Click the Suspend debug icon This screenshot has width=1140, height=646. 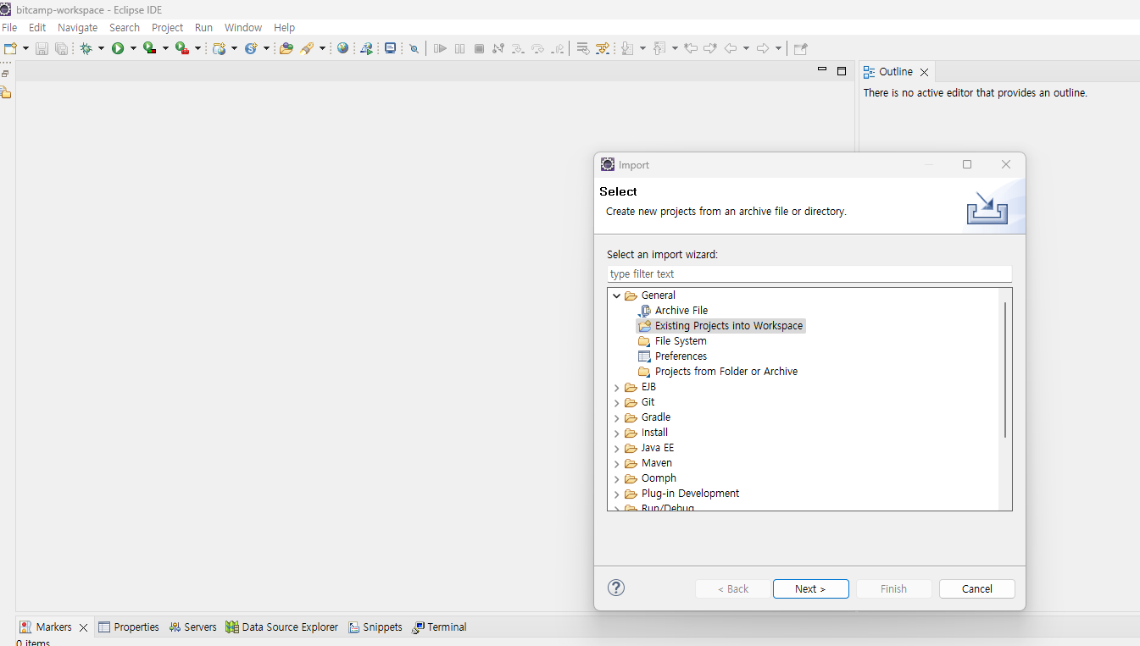[459, 48]
